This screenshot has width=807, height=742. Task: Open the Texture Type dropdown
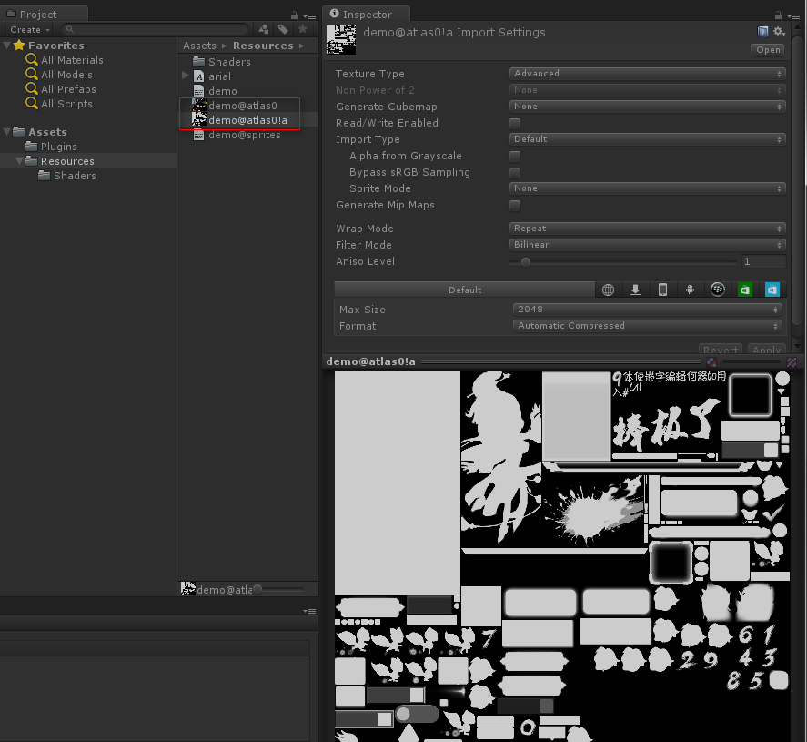pyautogui.click(x=646, y=73)
